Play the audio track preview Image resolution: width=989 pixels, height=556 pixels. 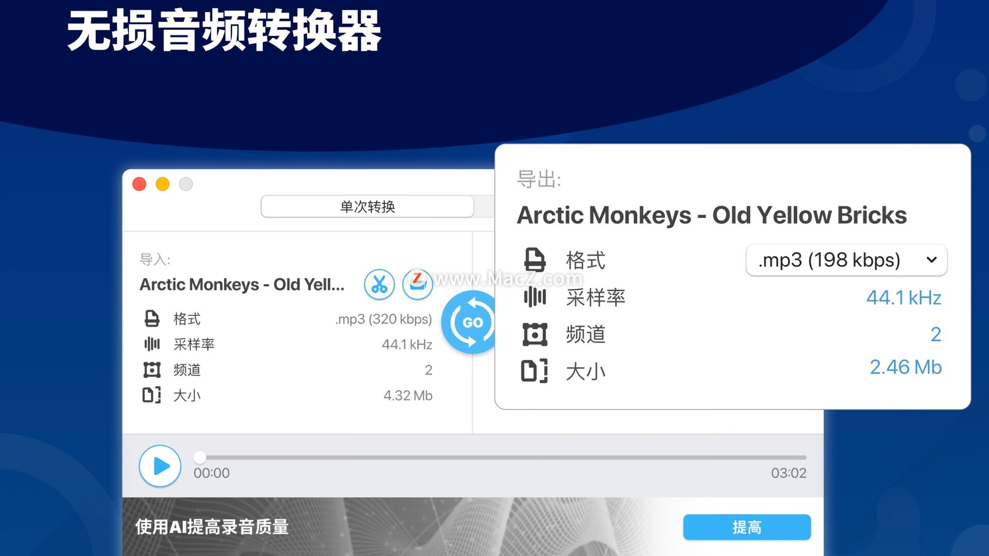(160, 466)
